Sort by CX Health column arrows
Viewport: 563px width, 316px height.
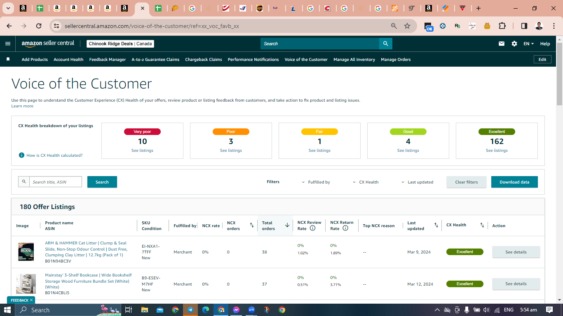coord(482,225)
